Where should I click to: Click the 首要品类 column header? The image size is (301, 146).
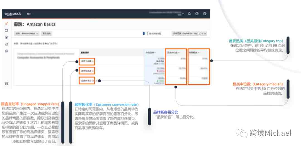pos(193,53)
